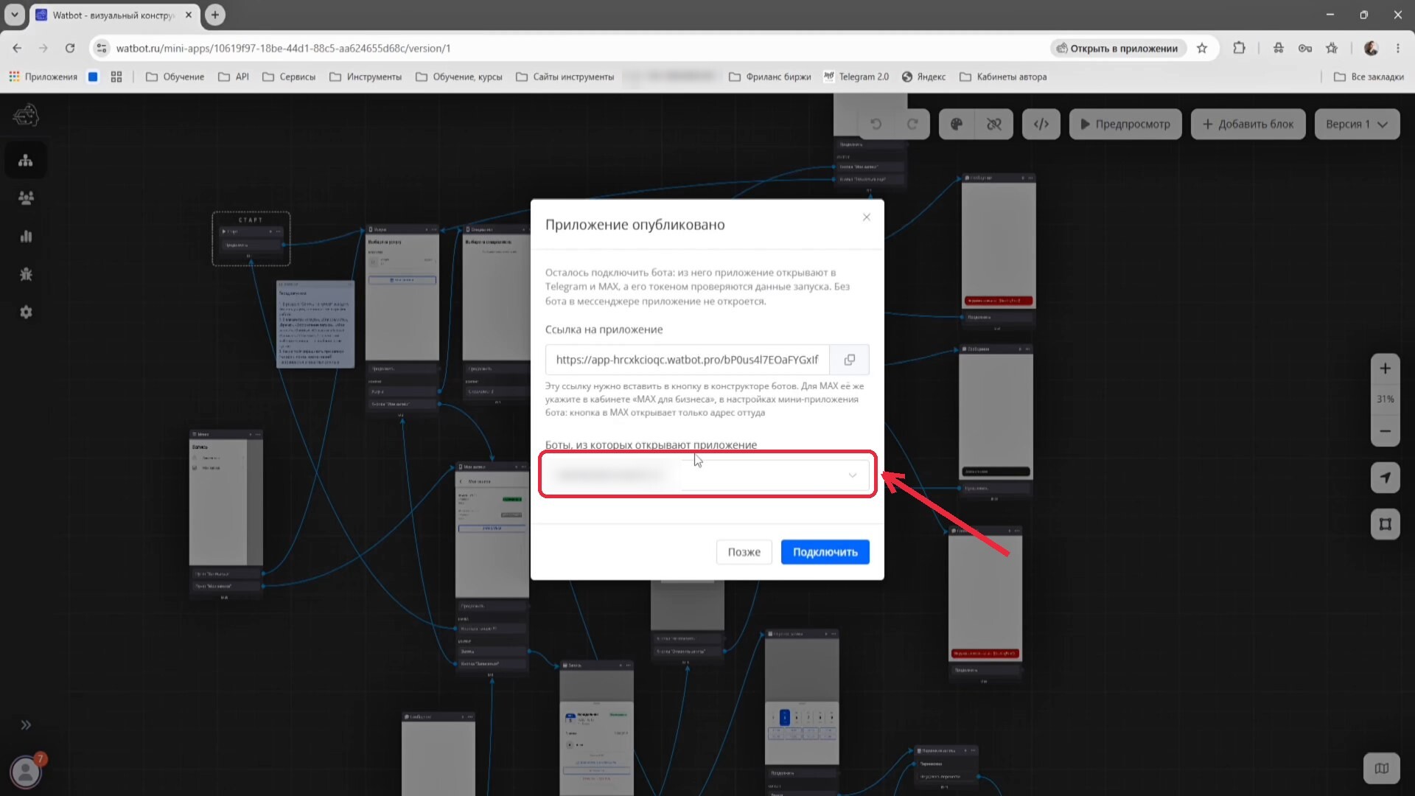Click Открыть в приложении in address bar
Image resolution: width=1415 pixels, height=796 pixels.
[1117, 48]
